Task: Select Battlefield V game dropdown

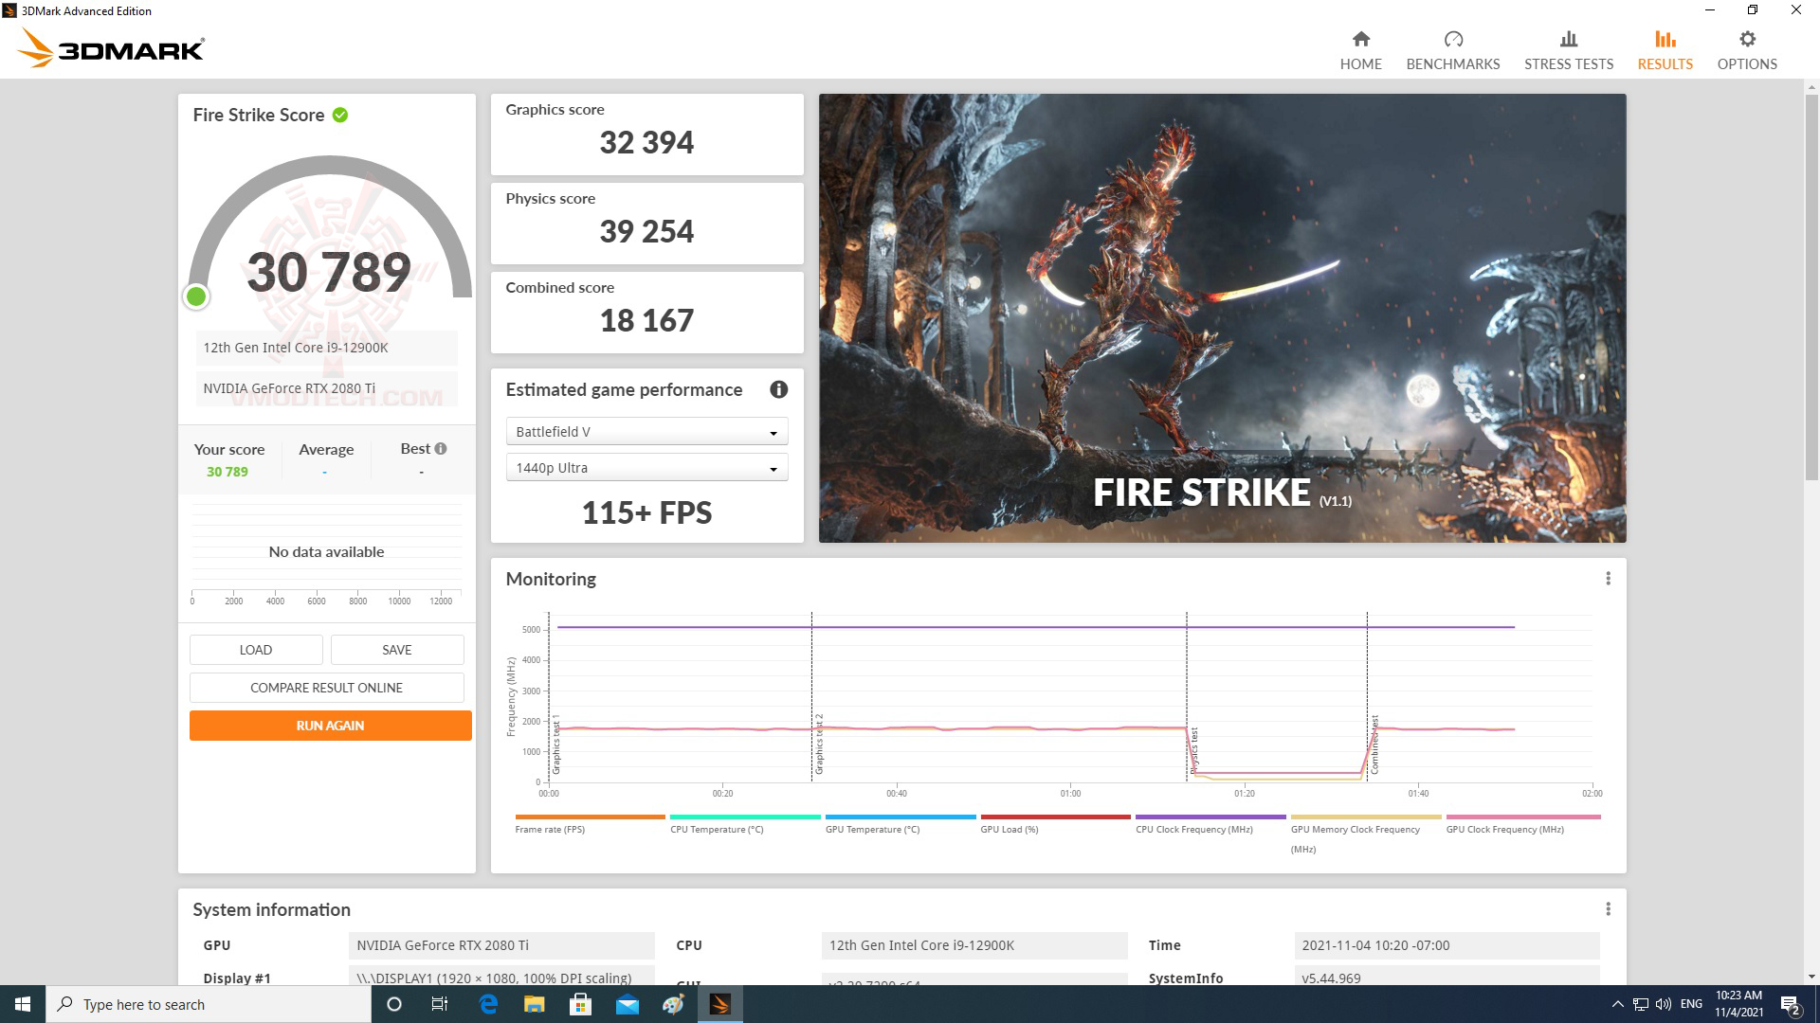Action: (645, 431)
